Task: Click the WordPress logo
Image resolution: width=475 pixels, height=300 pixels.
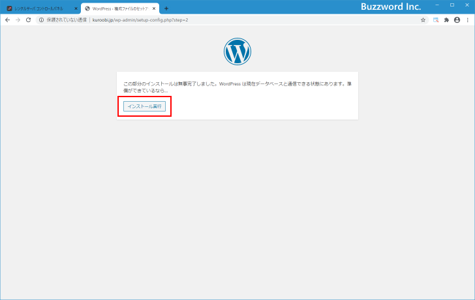Action: tap(237, 52)
